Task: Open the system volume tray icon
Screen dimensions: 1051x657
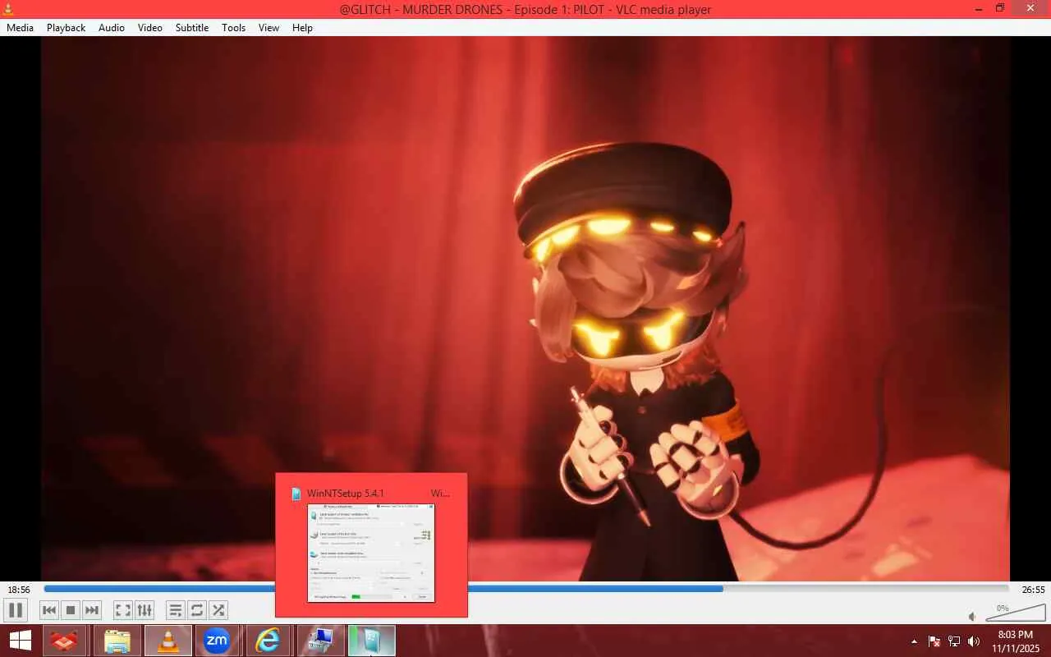Action: pyautogui.click(x=974, y=641)
